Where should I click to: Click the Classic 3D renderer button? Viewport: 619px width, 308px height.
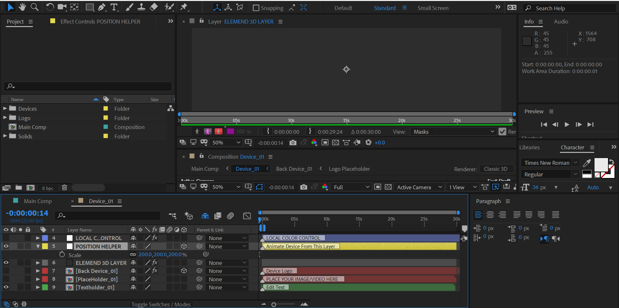click(496, 169)
